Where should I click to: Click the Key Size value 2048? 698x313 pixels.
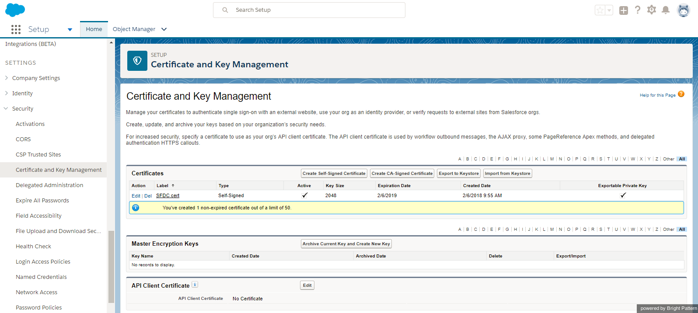[x=331, y=196]
